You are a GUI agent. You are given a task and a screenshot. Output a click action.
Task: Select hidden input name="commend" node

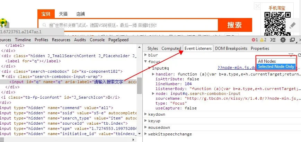[56, 108]
